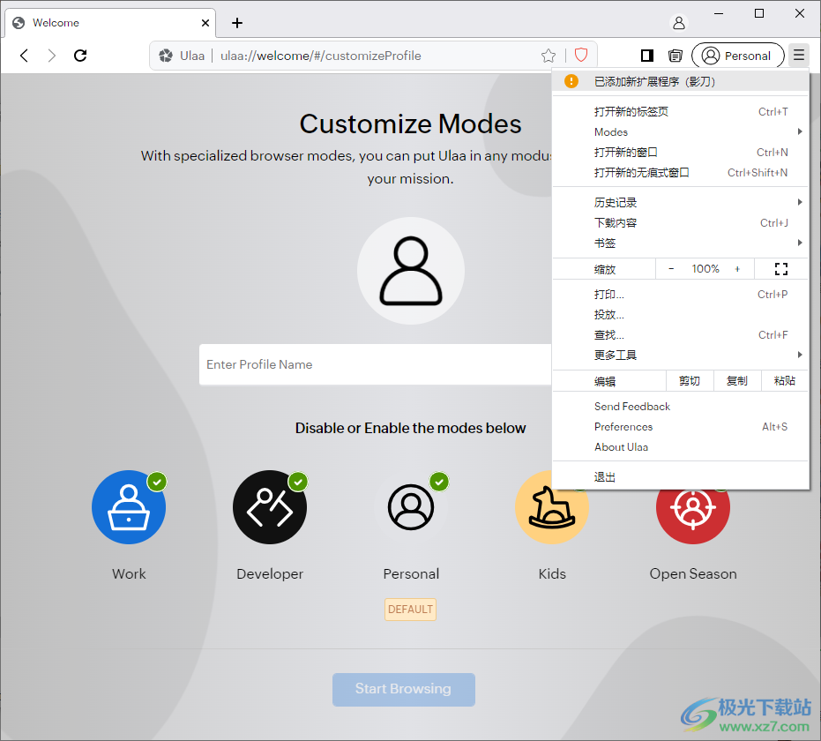The image size is (821, 741).
Task: Click the Work mode label
Action: tap(129, 574)
